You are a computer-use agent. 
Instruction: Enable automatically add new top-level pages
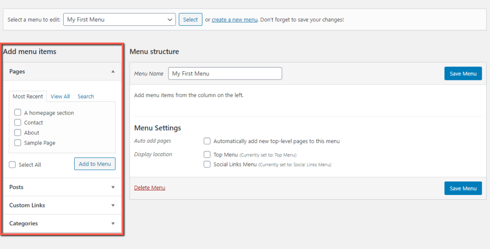click(207, 141)
